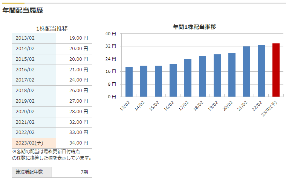Click the 0 円 y-axis label
Image resolution: width=286 pixels, height=180 pixels.
coord(112,97)
